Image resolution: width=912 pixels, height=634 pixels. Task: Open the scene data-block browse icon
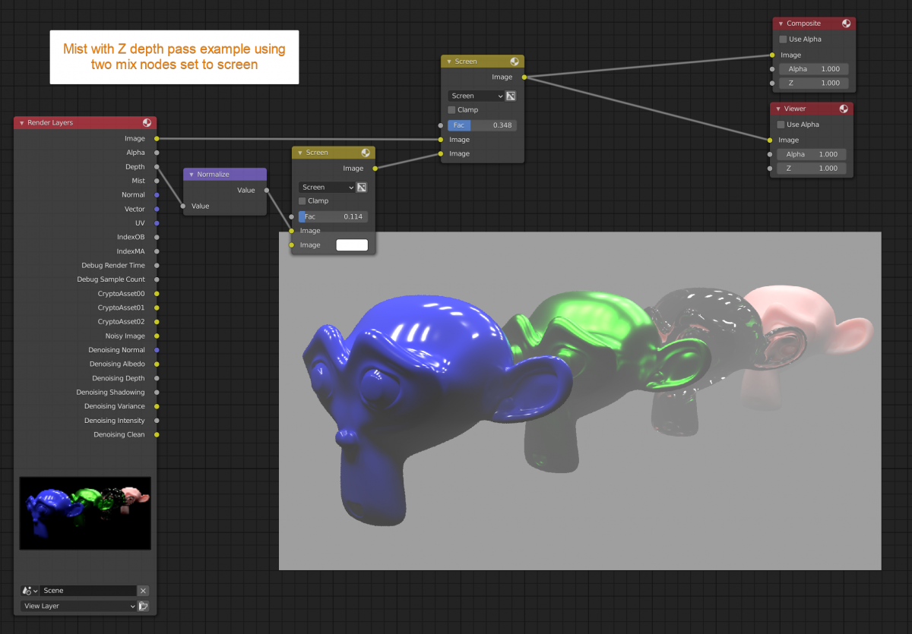29,590
